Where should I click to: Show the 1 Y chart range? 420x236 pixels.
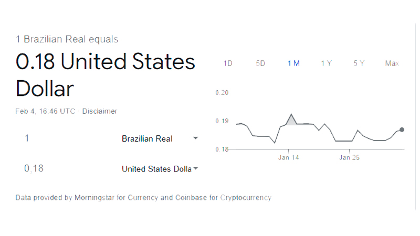coord(326,63)
